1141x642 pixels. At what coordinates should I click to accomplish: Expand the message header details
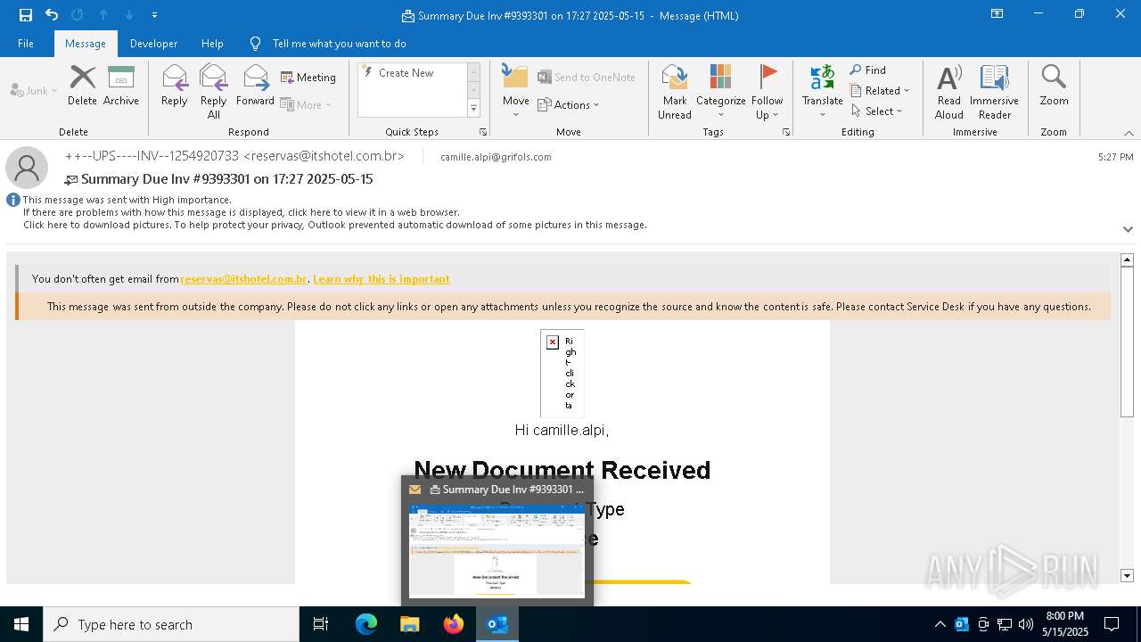click(x=1128, y=229)
